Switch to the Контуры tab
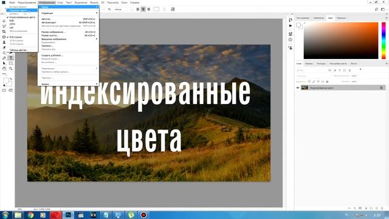This screenshot has width=389, height=219. pos(321,63)
